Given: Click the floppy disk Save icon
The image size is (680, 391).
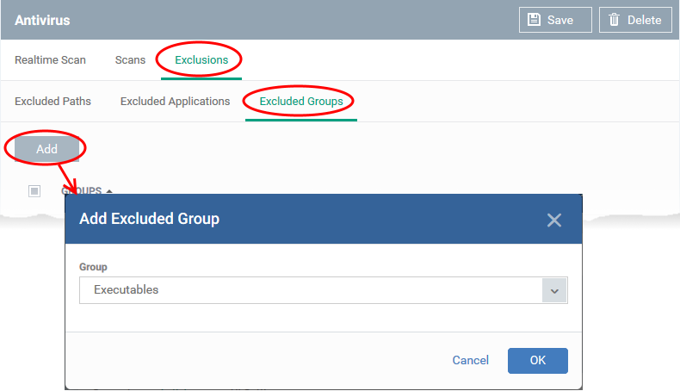Looking at the screenshot, I should click(534, 20).
